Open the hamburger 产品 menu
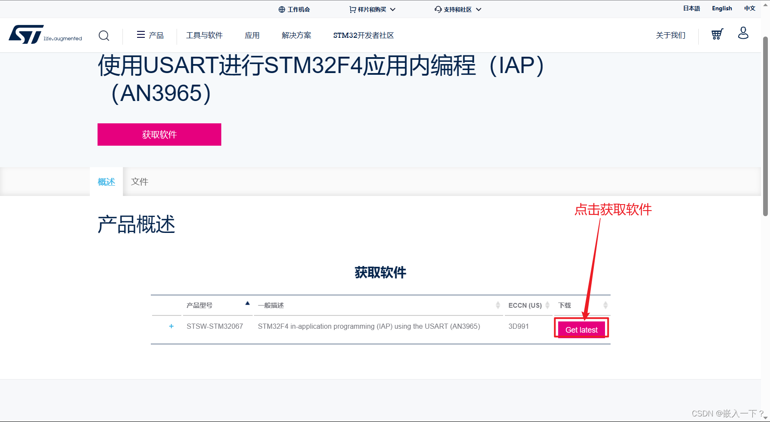770x422 pixels. [150, 35]
